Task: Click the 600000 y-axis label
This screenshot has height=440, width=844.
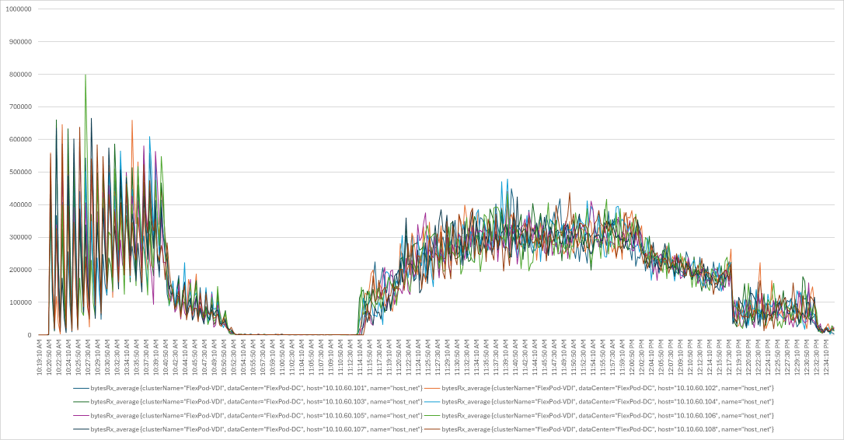Action: pyautogui.click(x=19, y=139)
